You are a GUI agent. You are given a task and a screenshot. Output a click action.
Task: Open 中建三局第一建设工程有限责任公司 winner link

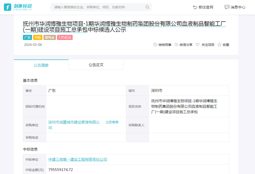coord(78,159)
